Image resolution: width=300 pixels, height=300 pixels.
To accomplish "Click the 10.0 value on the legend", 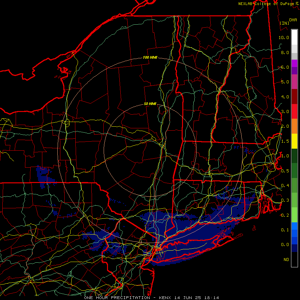I will [x=284, y=37].
